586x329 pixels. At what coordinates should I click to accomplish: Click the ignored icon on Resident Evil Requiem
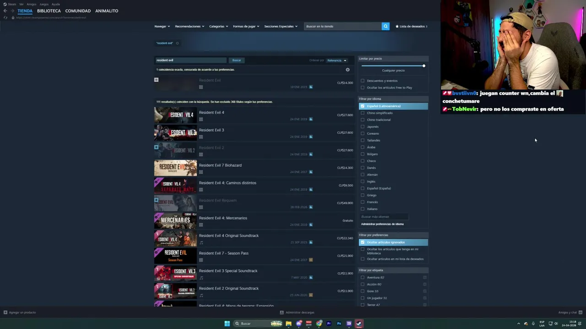[156, 200]
